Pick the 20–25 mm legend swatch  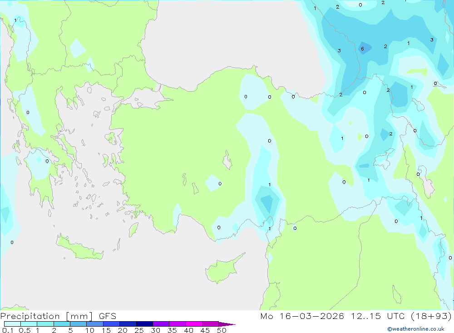[x=128, y=324]
